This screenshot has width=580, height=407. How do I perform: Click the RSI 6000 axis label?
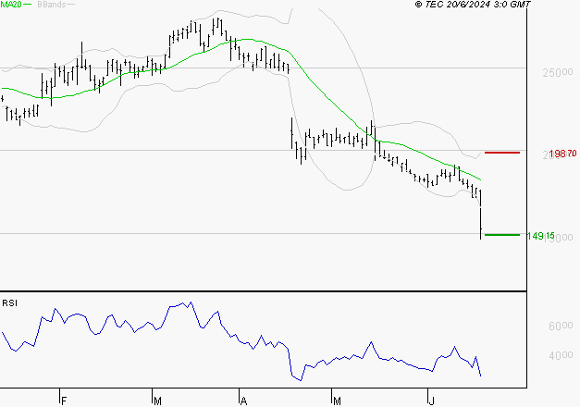561,326
